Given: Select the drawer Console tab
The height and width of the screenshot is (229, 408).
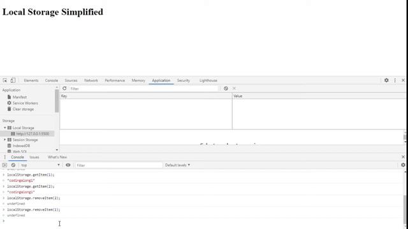Looking at the screenshot, I should coord(17,157).
